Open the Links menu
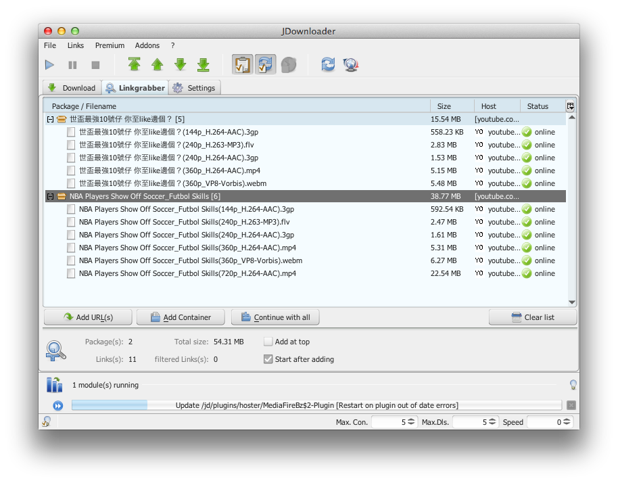 [x=76, y=45]
